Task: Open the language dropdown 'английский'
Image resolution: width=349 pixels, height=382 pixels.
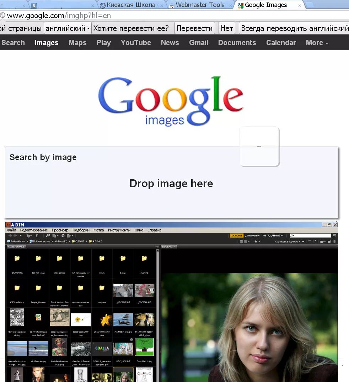Action: (x=68, y=28)
